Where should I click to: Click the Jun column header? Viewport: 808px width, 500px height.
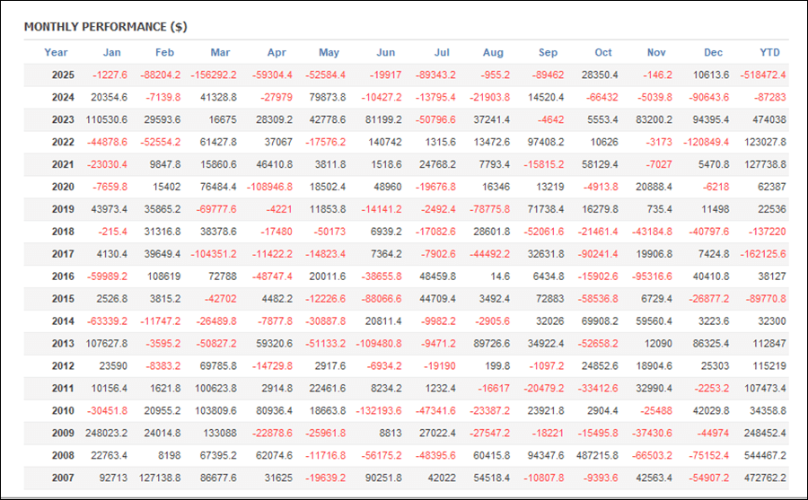click(385, 52)
